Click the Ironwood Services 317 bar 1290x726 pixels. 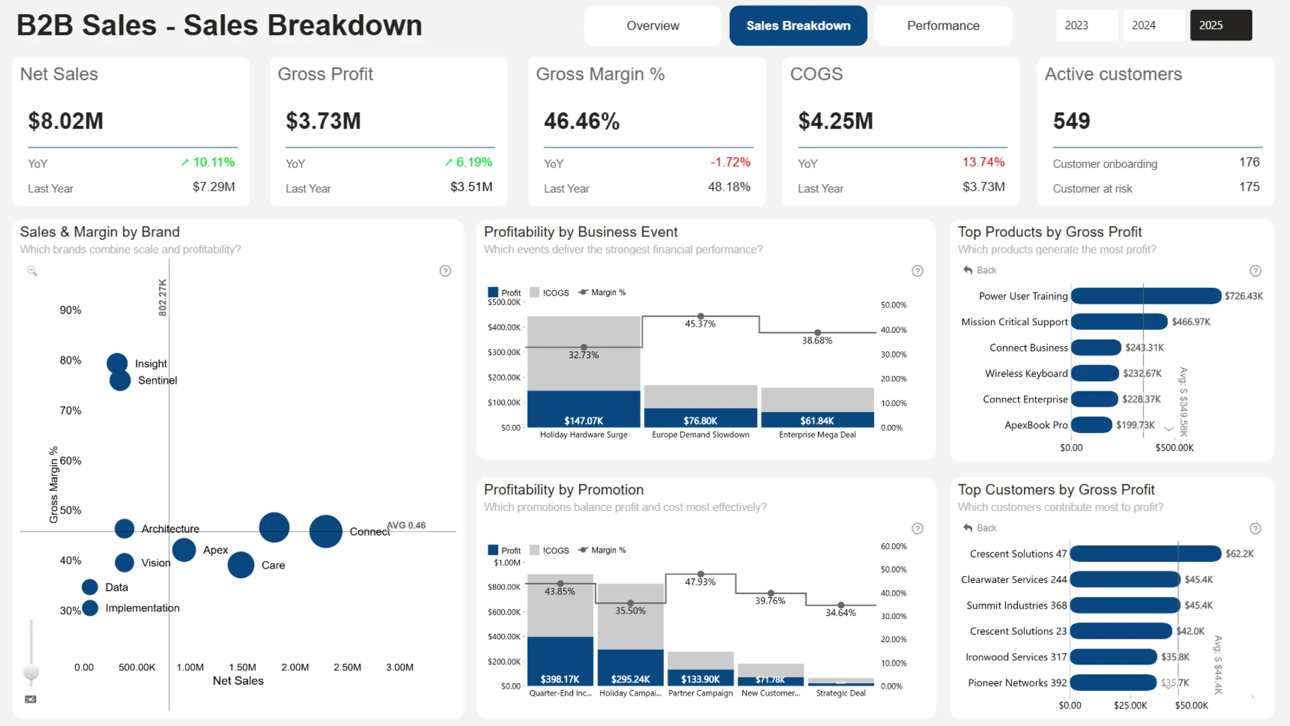click(x=1114, y=657)
